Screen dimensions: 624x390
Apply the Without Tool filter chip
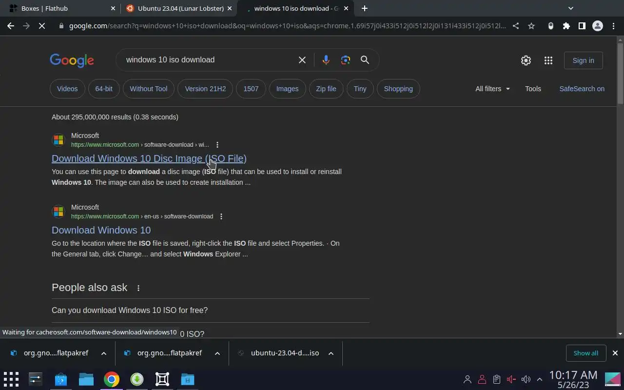(149, 89)
